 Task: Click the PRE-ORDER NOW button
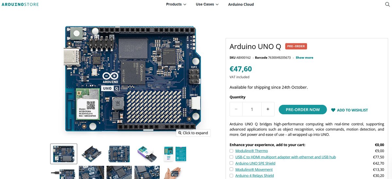(x=302, y=110)
